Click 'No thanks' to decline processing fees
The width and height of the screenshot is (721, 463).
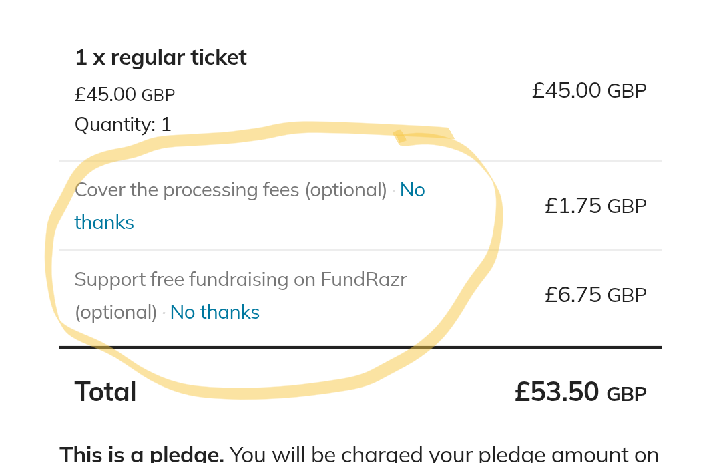point(104,222)
